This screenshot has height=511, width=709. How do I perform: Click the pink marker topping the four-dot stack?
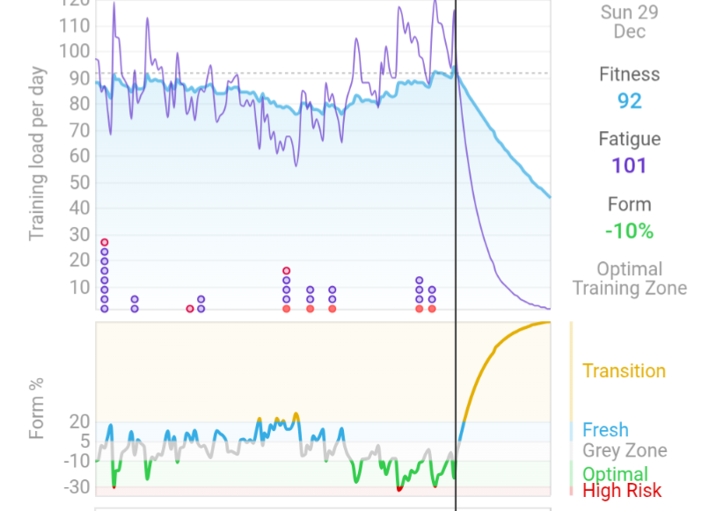pyautogui.click(x=286, y=271)
